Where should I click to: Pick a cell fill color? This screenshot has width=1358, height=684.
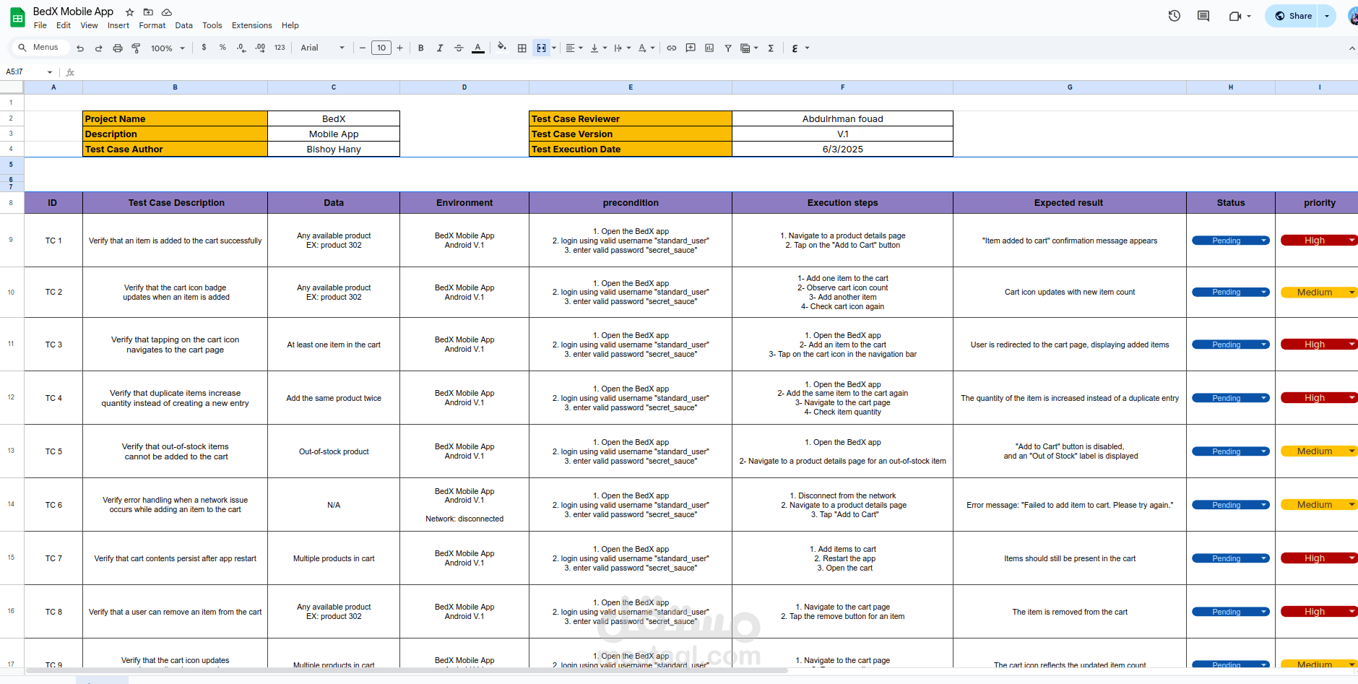(x=502, y=48)
